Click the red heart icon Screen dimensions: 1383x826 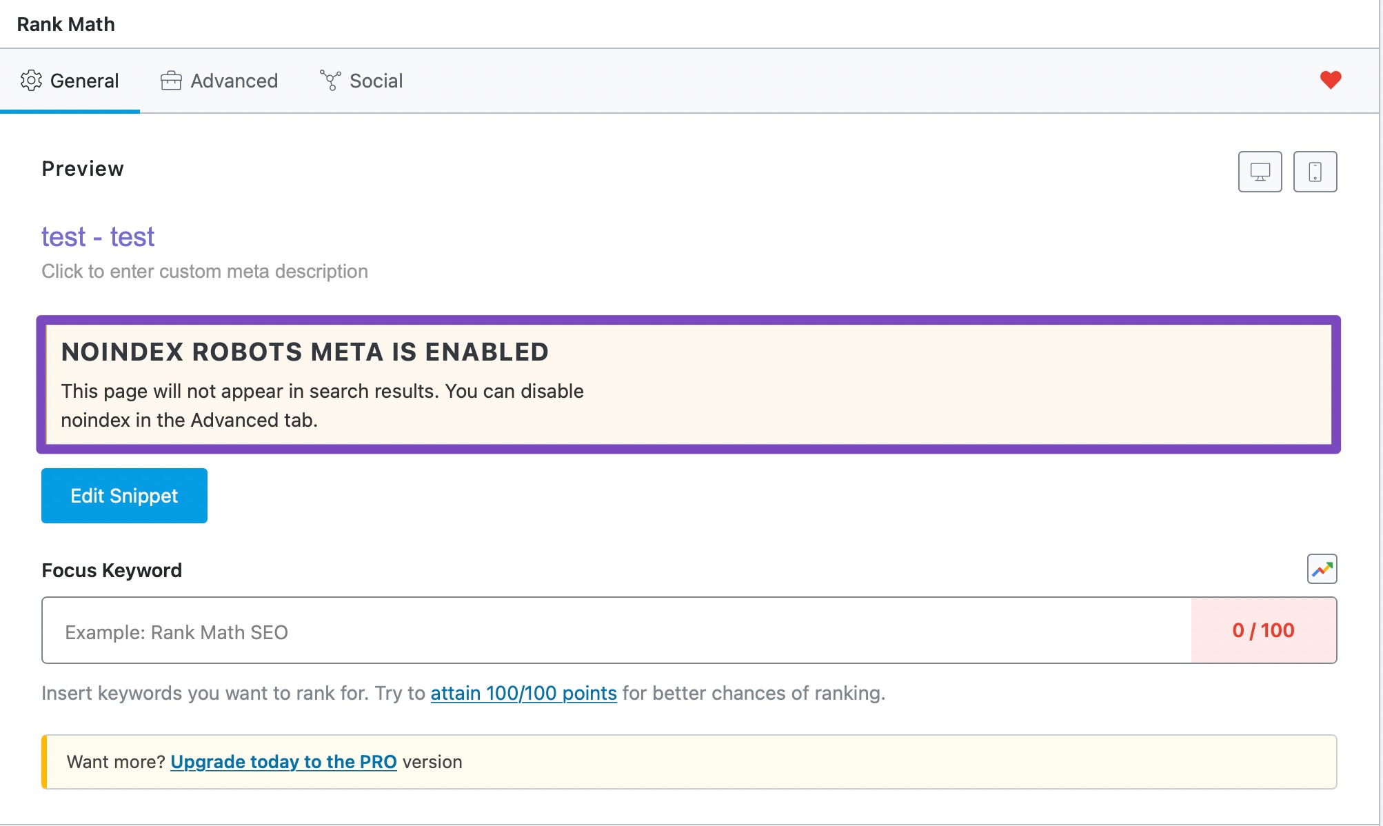(x=1331, y=80)
